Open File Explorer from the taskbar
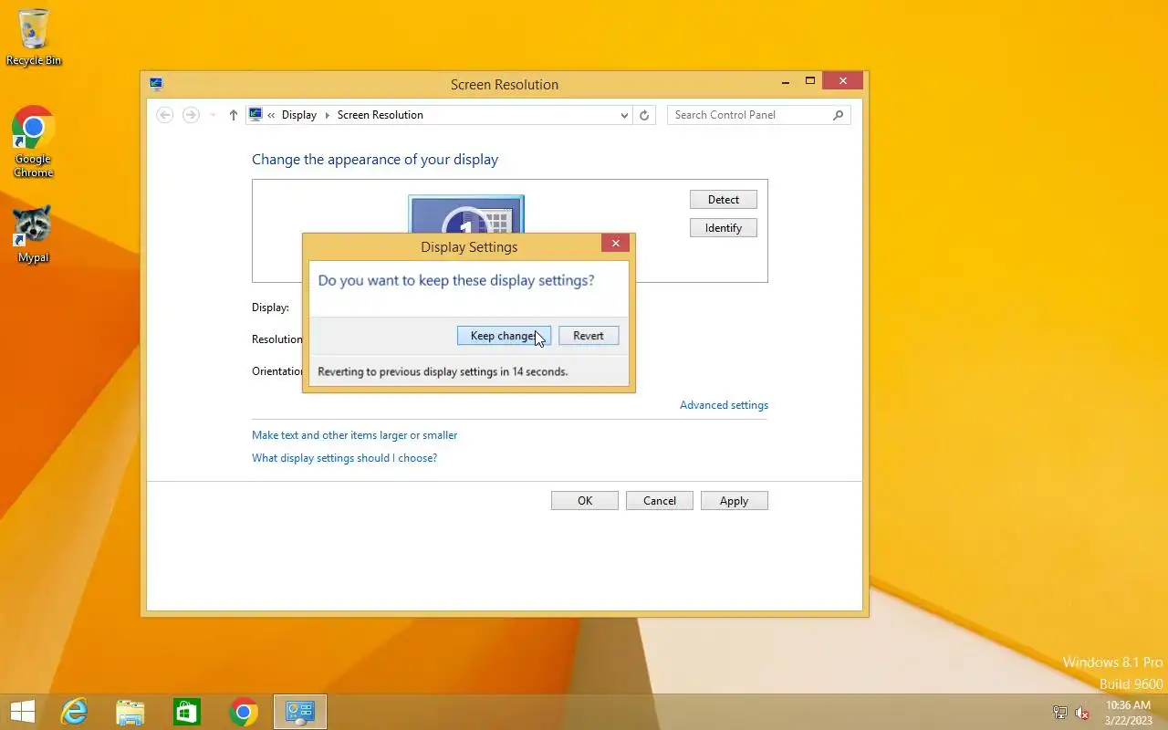Viewport: 1168px width, 730px height. pyautogui.click(x=130, y=712)
